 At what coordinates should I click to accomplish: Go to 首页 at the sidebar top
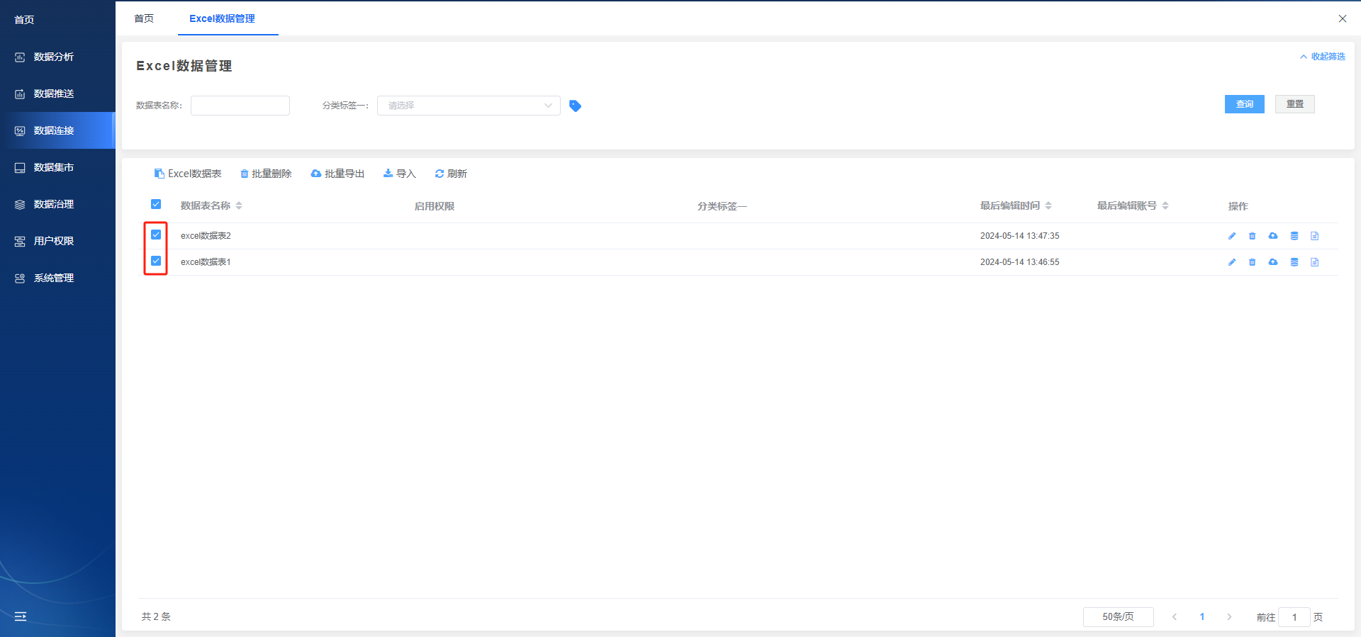click(x=25, y=20)
